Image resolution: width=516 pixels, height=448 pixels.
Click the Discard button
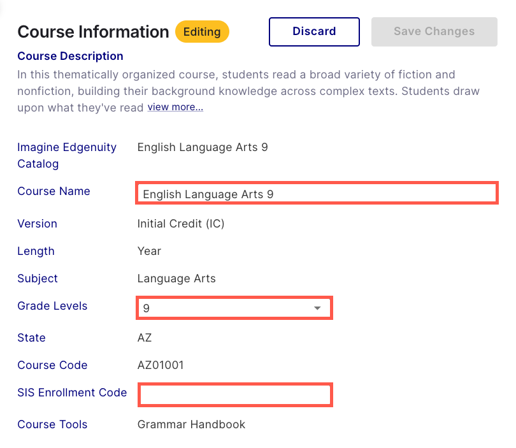[x=314, y=31]
